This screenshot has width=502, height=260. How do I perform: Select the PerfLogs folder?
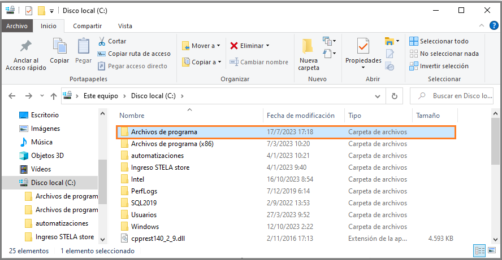[286, 191]
